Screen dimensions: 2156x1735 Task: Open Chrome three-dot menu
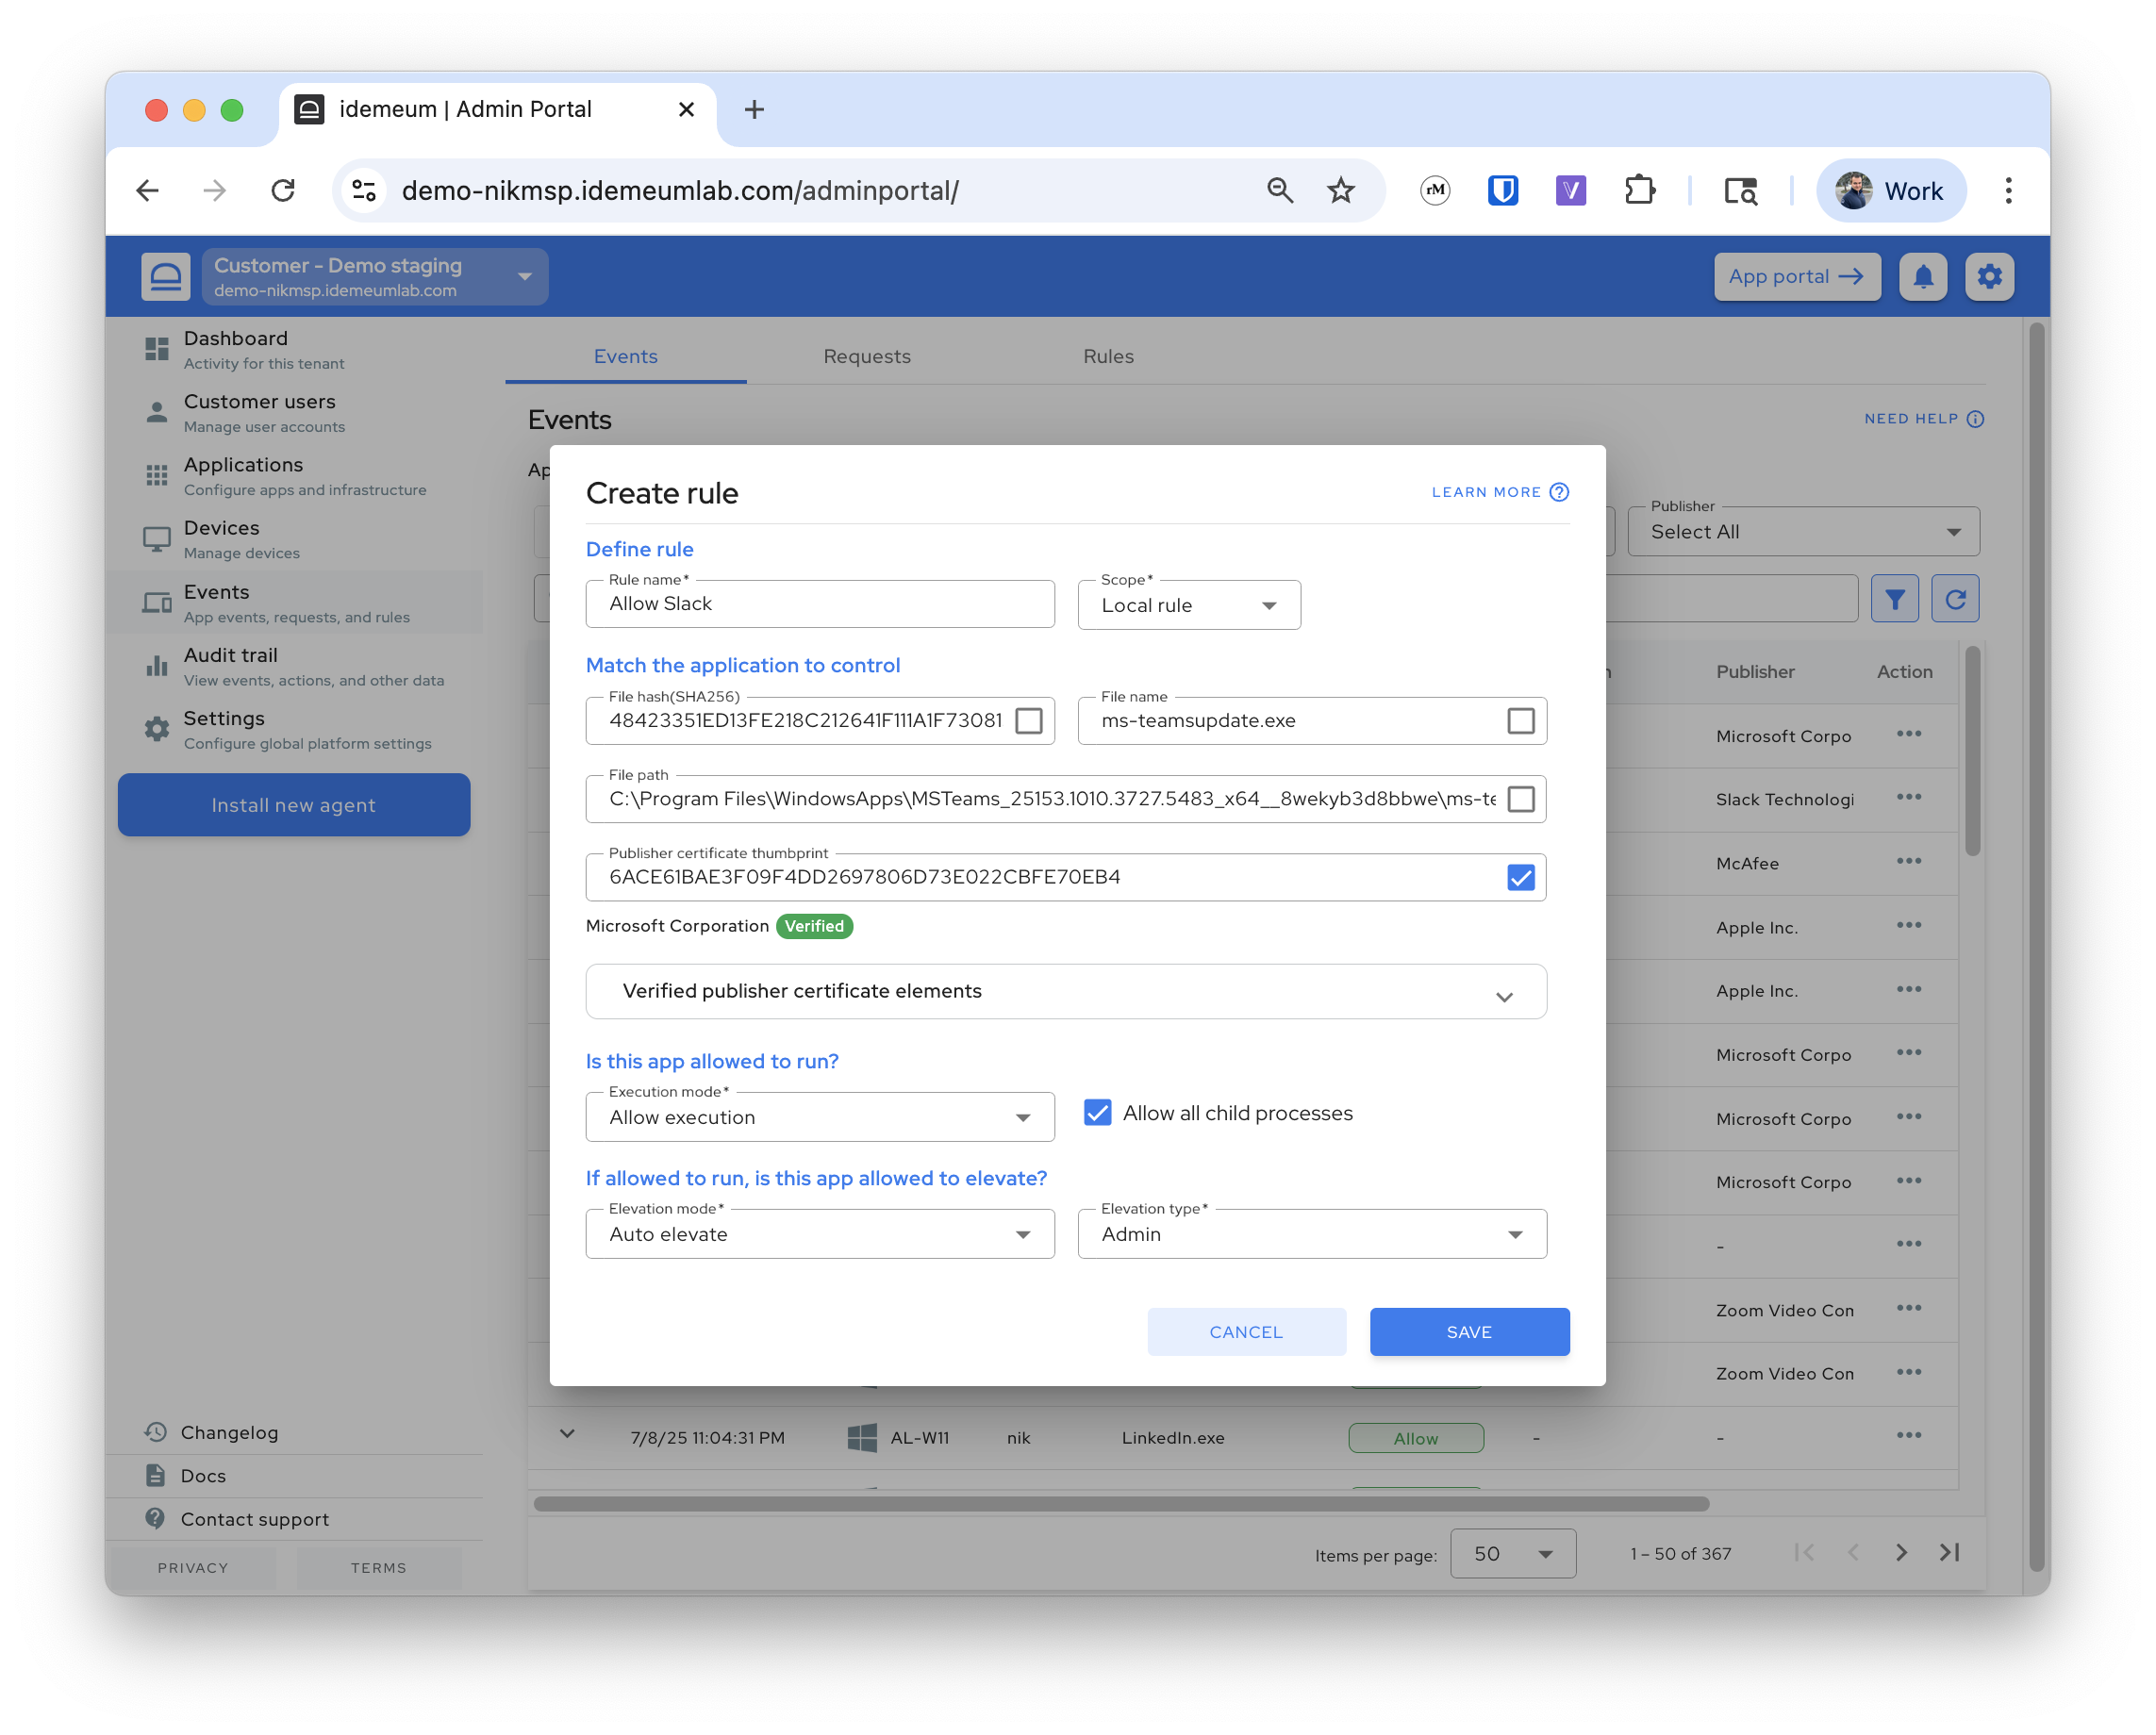2008,190
